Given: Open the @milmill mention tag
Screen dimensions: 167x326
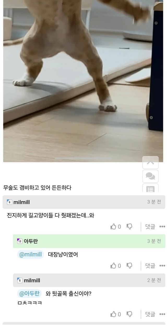Looking at the screenshot, I should (31, 254).
